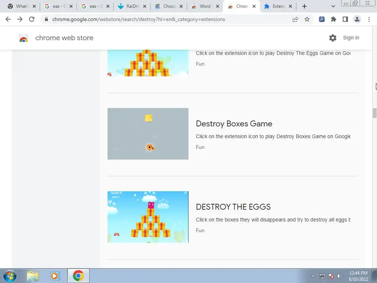This screenshot has height=283, width=377.
Task: Sign in to the web store
Action: tap(351, 38)
